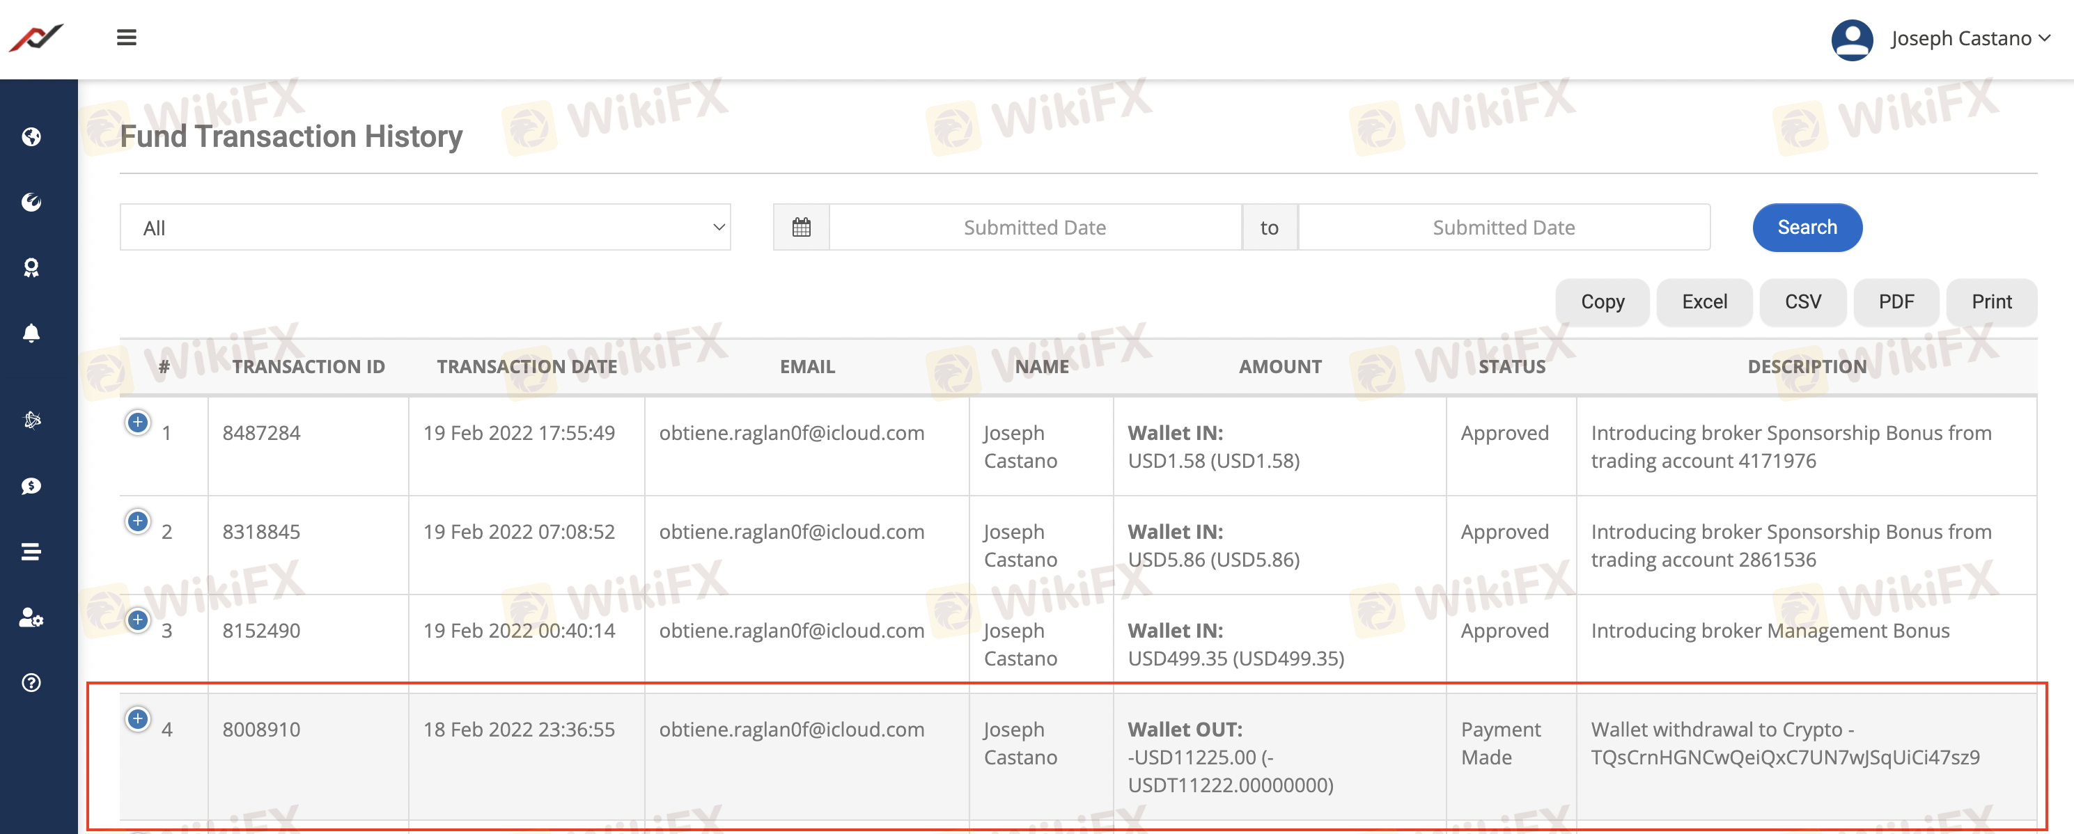Sort by Amount column header

coord(1279,367)
